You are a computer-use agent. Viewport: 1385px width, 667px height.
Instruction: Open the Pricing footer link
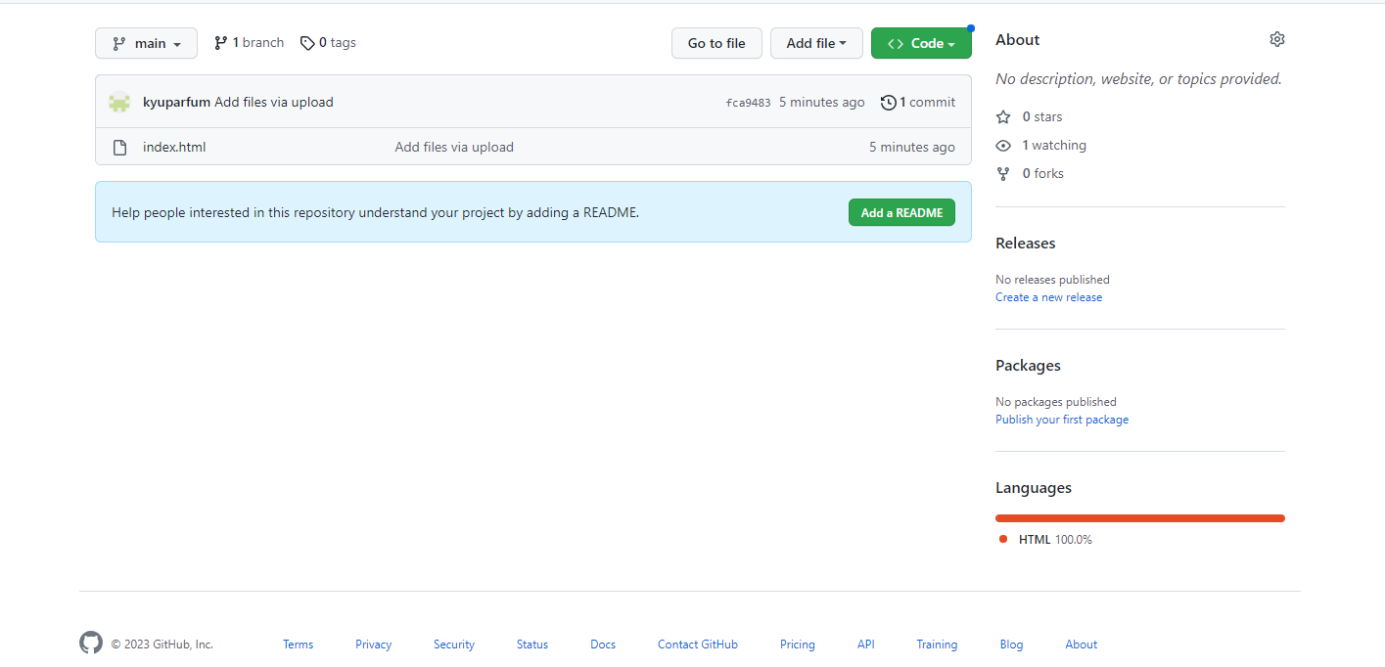798,645
